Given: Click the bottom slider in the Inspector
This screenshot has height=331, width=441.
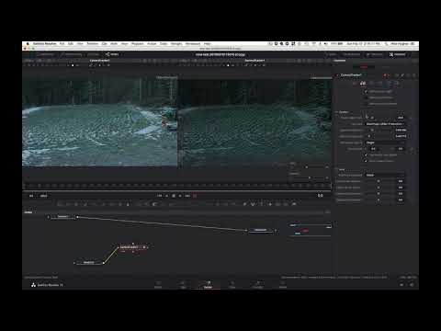Looking at the screenshot, I should (379, 200).
